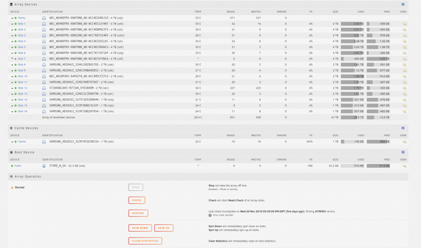Screen dimensions: 421x248
Task: Click the disk icon in the Disk 12 row
Action: point(44,88)
